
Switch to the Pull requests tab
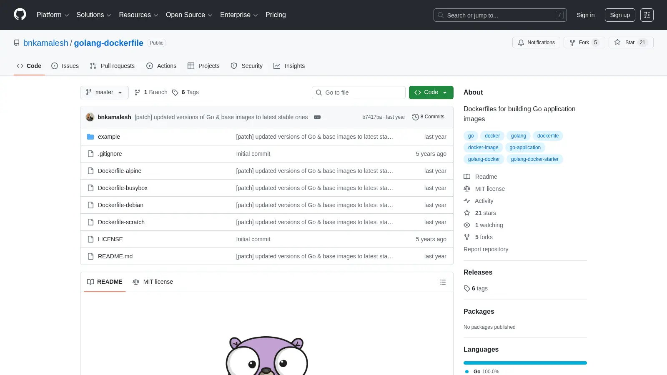(112, 66)
